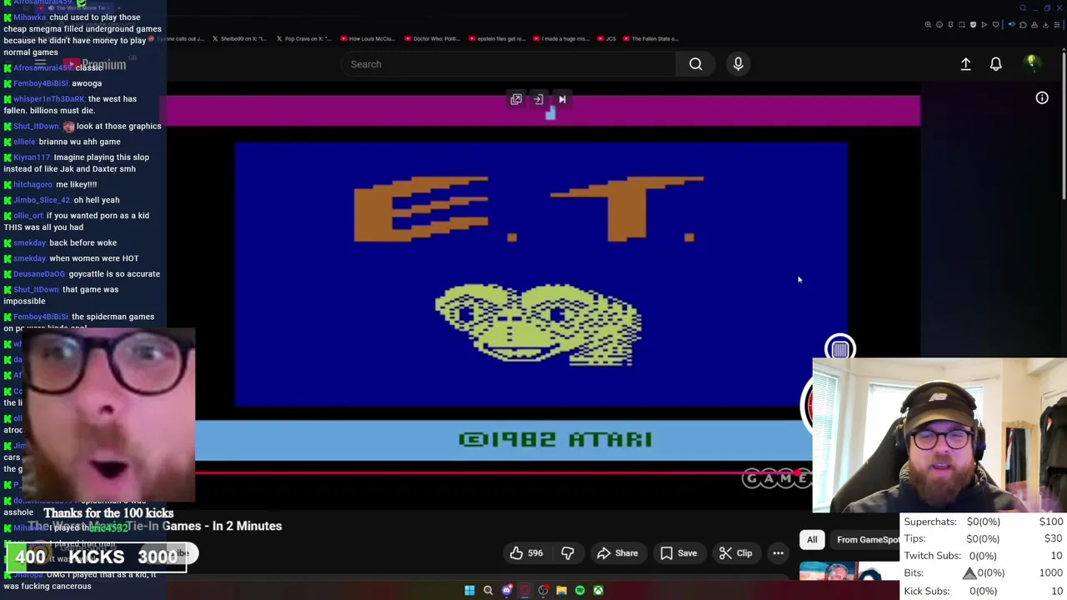
Task: Switch to the 'How Louis McClu...' tab
Action: pyautogui.click(x=366, y=38)
